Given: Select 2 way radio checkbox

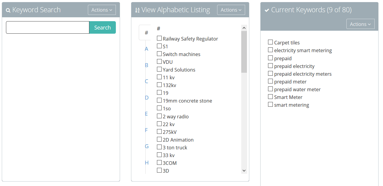Looking at the screenshot, I should tap(159, 116).
